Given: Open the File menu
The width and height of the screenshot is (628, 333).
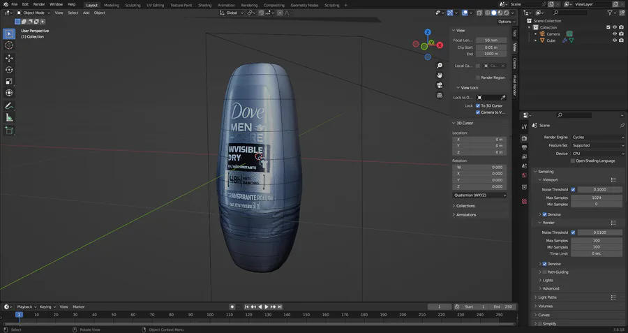Looking at the screenshot, I should pos(14,4).
